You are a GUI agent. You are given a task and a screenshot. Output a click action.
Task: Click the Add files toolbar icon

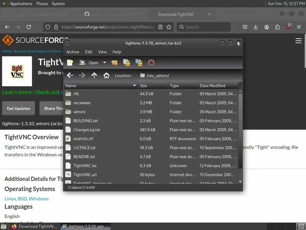pyautogui.click(x=127, y=63)
